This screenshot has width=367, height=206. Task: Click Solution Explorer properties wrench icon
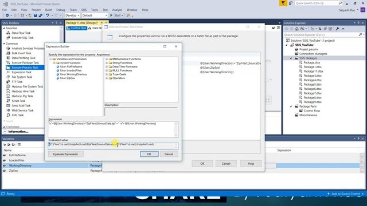(x=337, y=29)
